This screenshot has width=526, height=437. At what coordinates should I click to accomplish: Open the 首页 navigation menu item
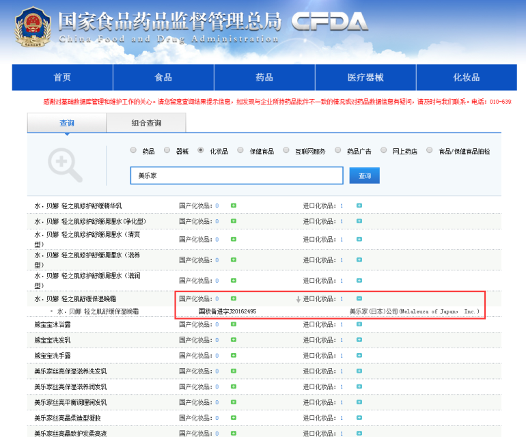click(x=62, y=77)
